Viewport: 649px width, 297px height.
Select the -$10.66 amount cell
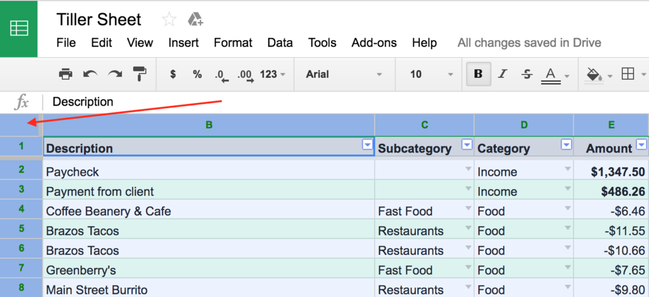pyautogui.click(x=611, y=248)
